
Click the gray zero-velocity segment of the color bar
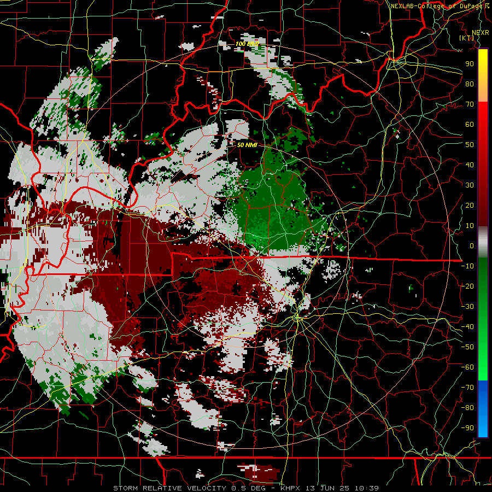click(x=483, y=242)
